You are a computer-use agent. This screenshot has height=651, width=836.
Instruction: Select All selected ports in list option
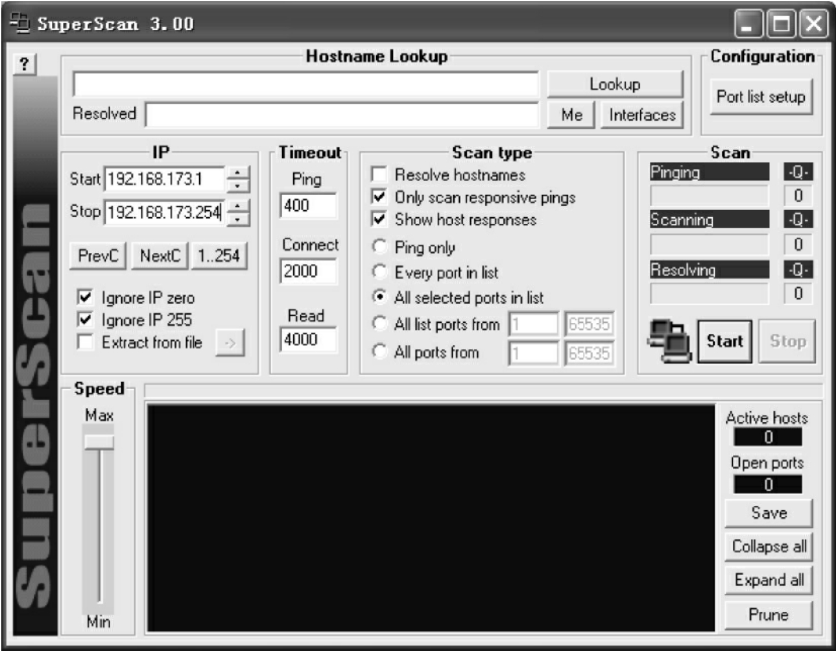coord(379,297)
